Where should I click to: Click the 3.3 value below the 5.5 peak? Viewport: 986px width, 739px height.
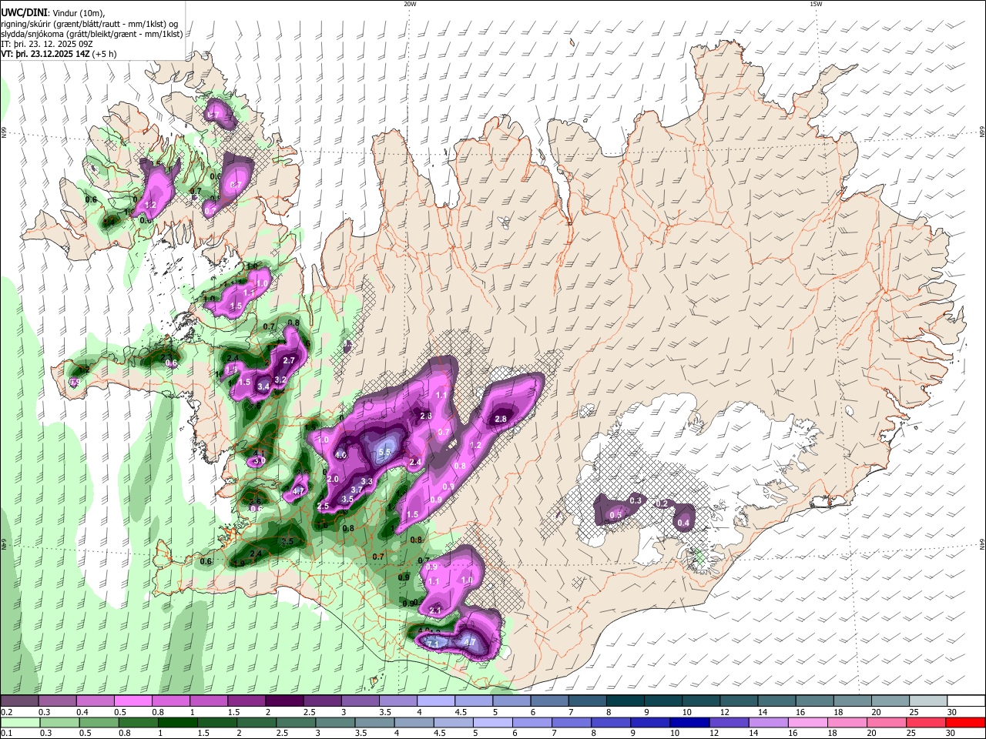tap(367, 482)
